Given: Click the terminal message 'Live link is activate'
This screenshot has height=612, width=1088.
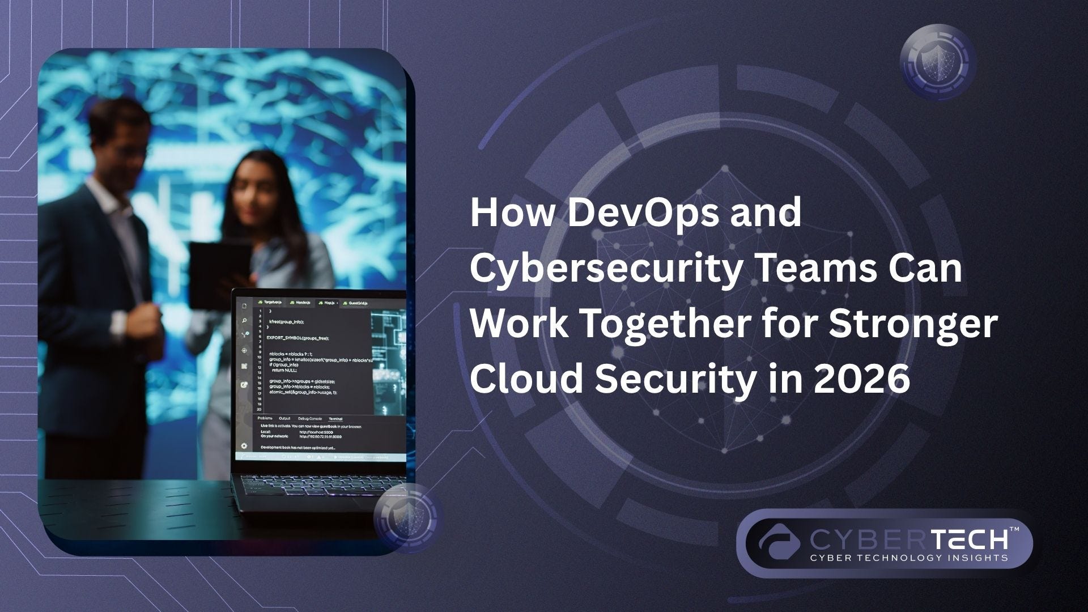Looking at the screenshot, I should 311,426.
